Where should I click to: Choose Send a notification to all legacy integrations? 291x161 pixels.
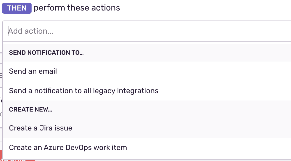(83, 90)
